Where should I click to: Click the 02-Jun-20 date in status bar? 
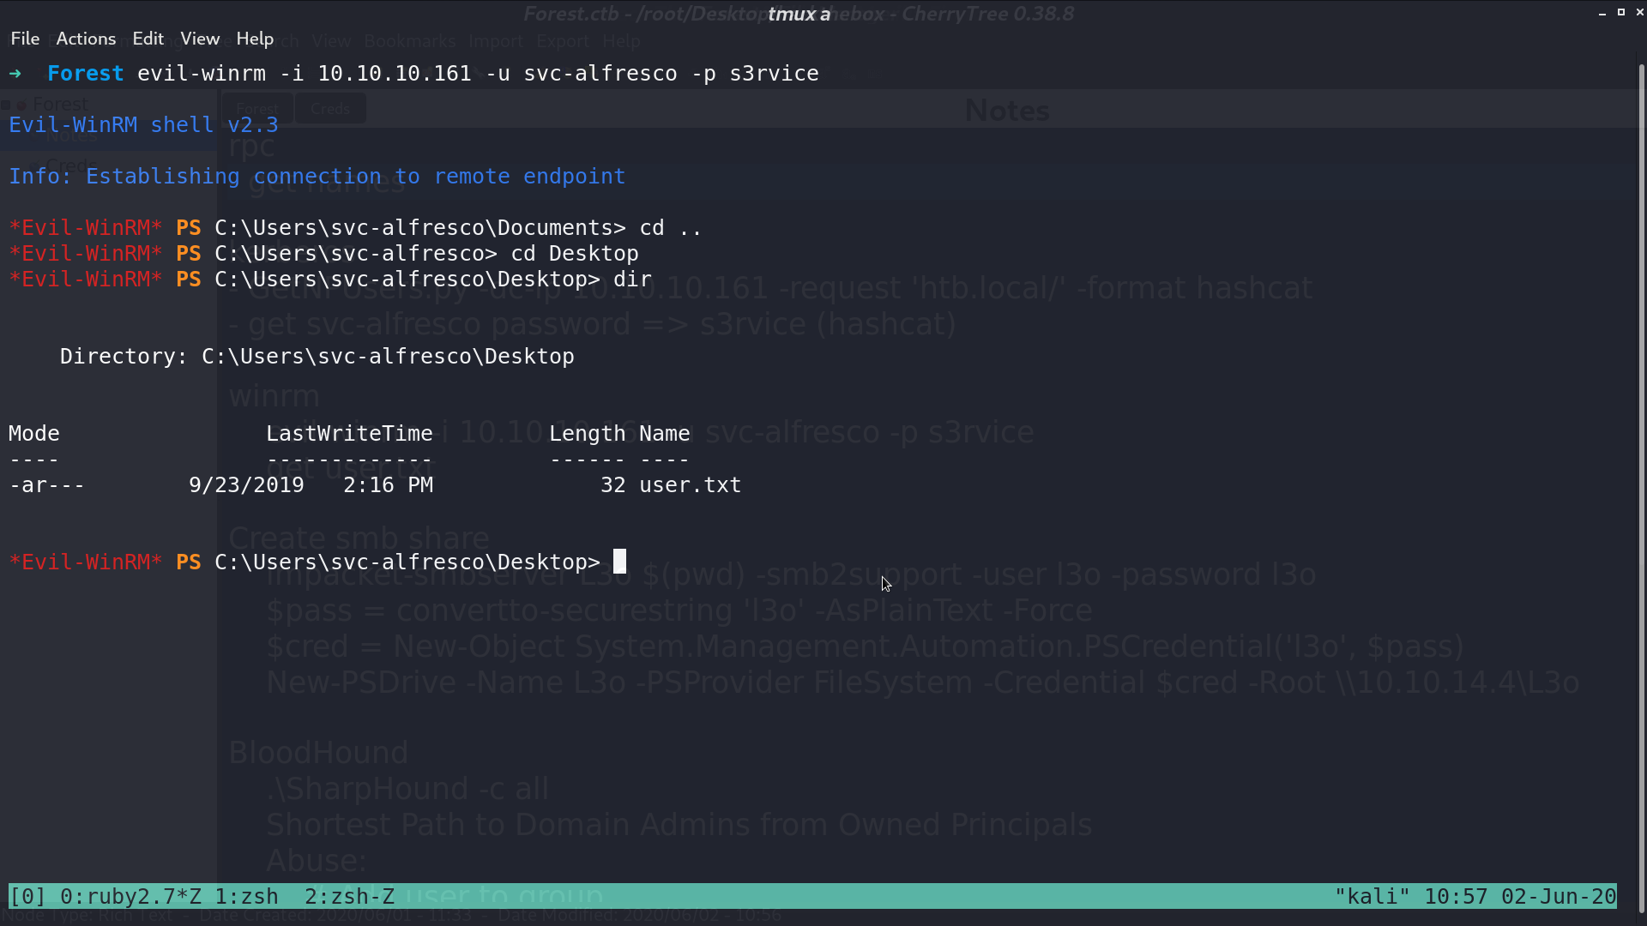1559,897
